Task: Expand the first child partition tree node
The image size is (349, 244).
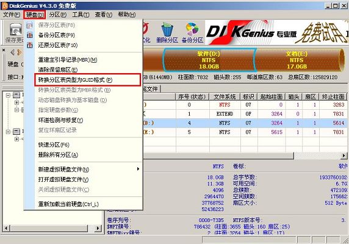Action: (x=16, y=102)
